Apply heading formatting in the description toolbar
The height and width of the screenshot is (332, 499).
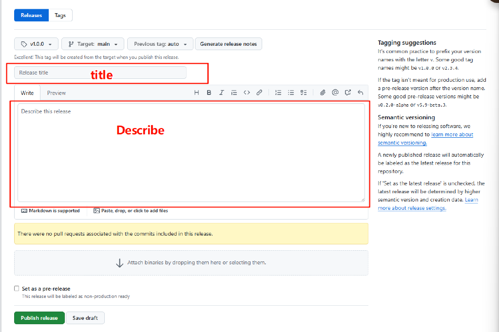[x=196, y=92]
